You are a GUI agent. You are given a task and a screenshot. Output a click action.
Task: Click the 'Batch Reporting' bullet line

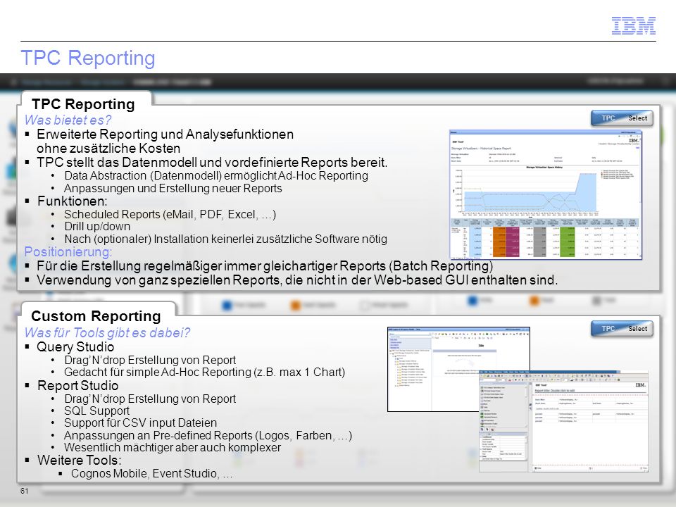point(265,265)
